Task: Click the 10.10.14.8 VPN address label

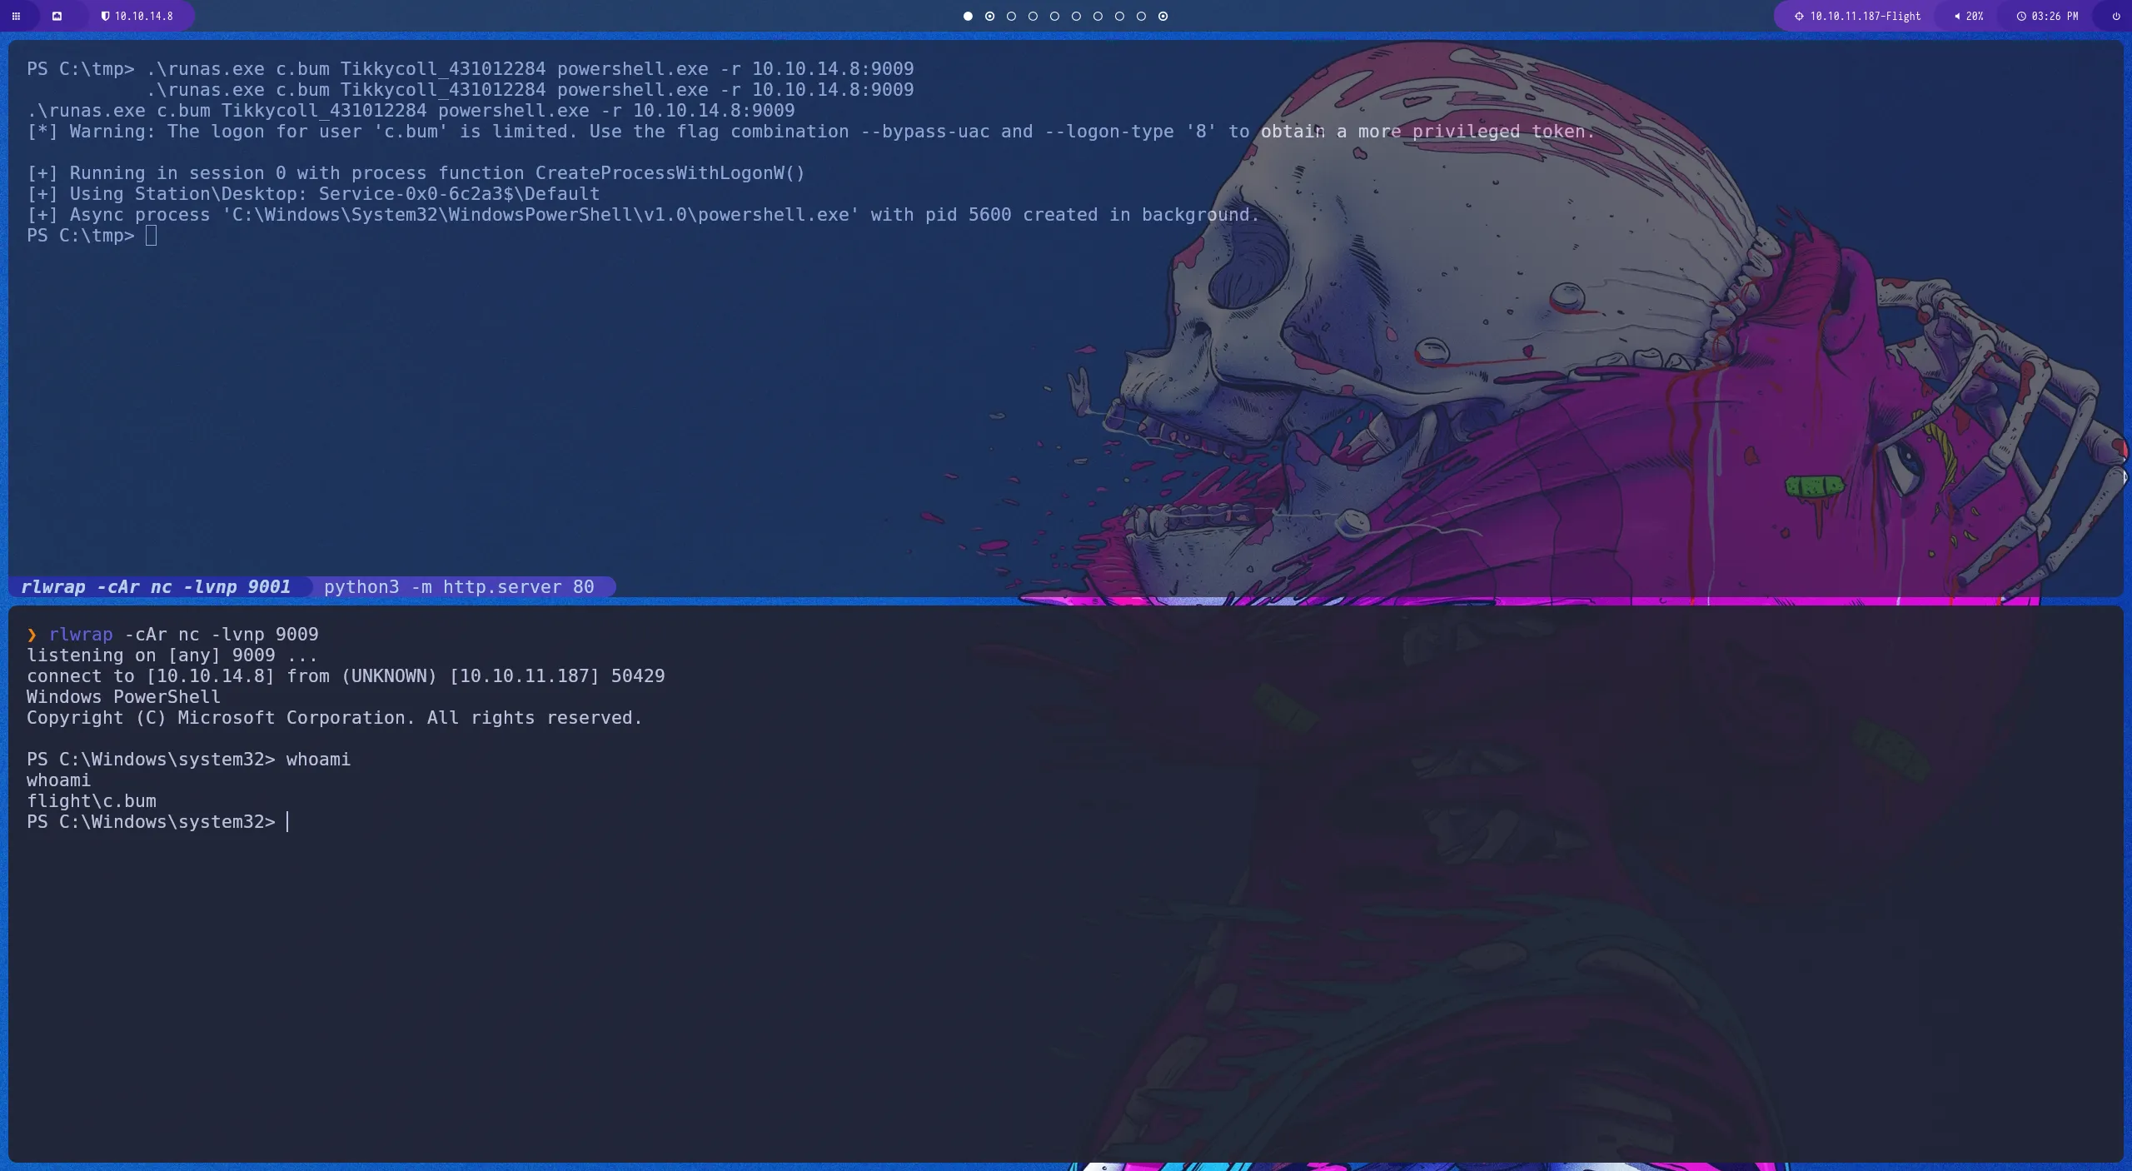Action: [x=143, y=16]
